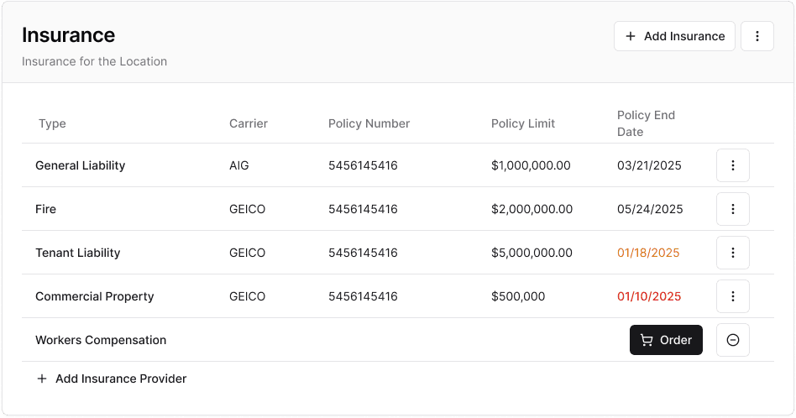
Task: Open the three-dot menu for Tenant Liability row
Action: point(732,253)
